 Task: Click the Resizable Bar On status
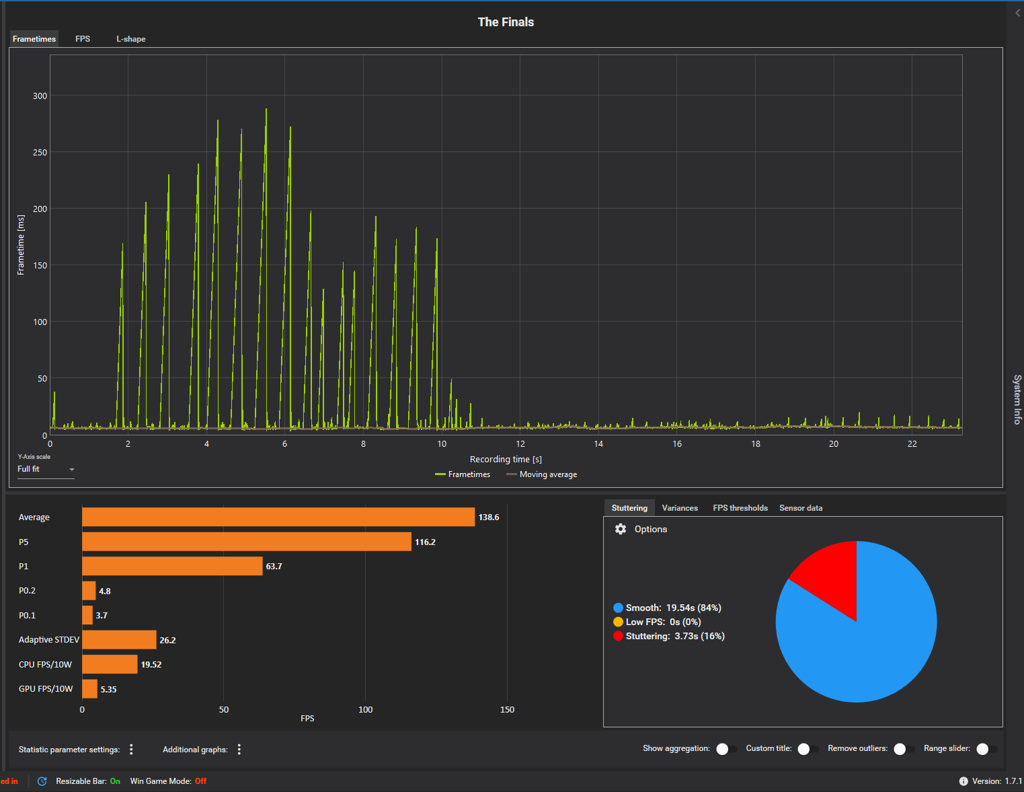(115, 781)
